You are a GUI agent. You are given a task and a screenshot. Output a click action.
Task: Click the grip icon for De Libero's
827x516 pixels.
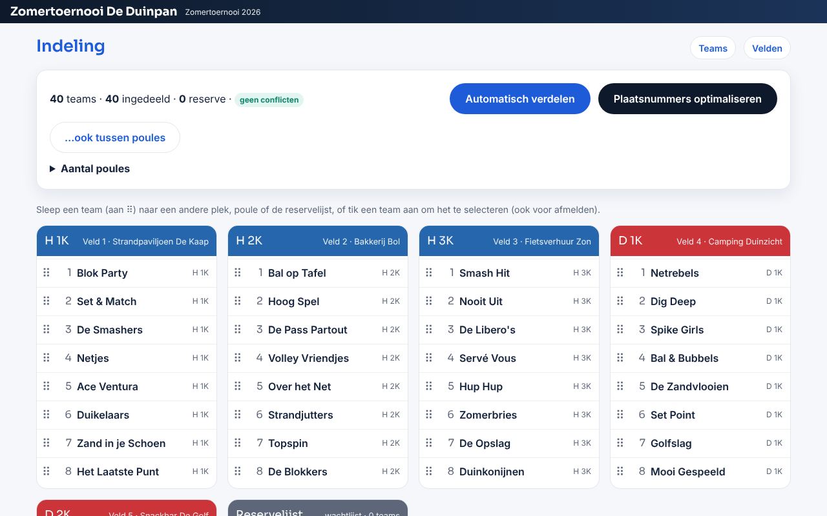(429, 330)
